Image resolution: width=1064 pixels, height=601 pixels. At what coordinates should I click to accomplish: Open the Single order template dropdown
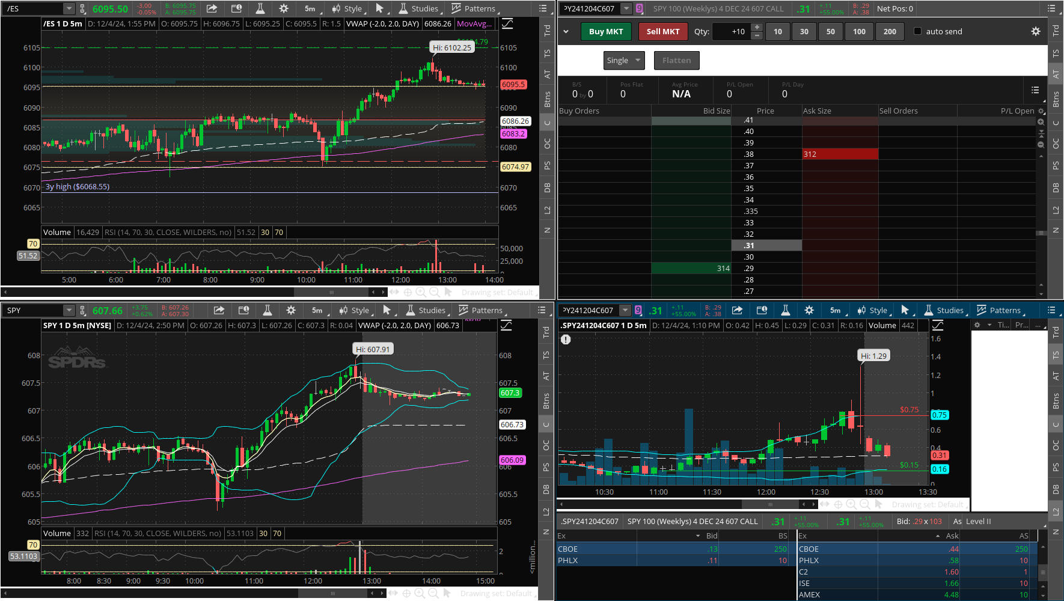point(624,60)
